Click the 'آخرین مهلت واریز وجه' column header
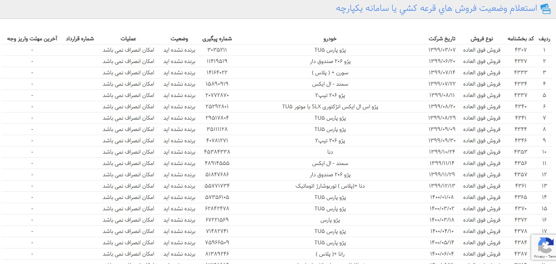 point(32,39)
